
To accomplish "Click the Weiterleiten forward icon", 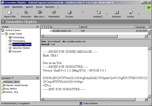I will pos(54,12).
